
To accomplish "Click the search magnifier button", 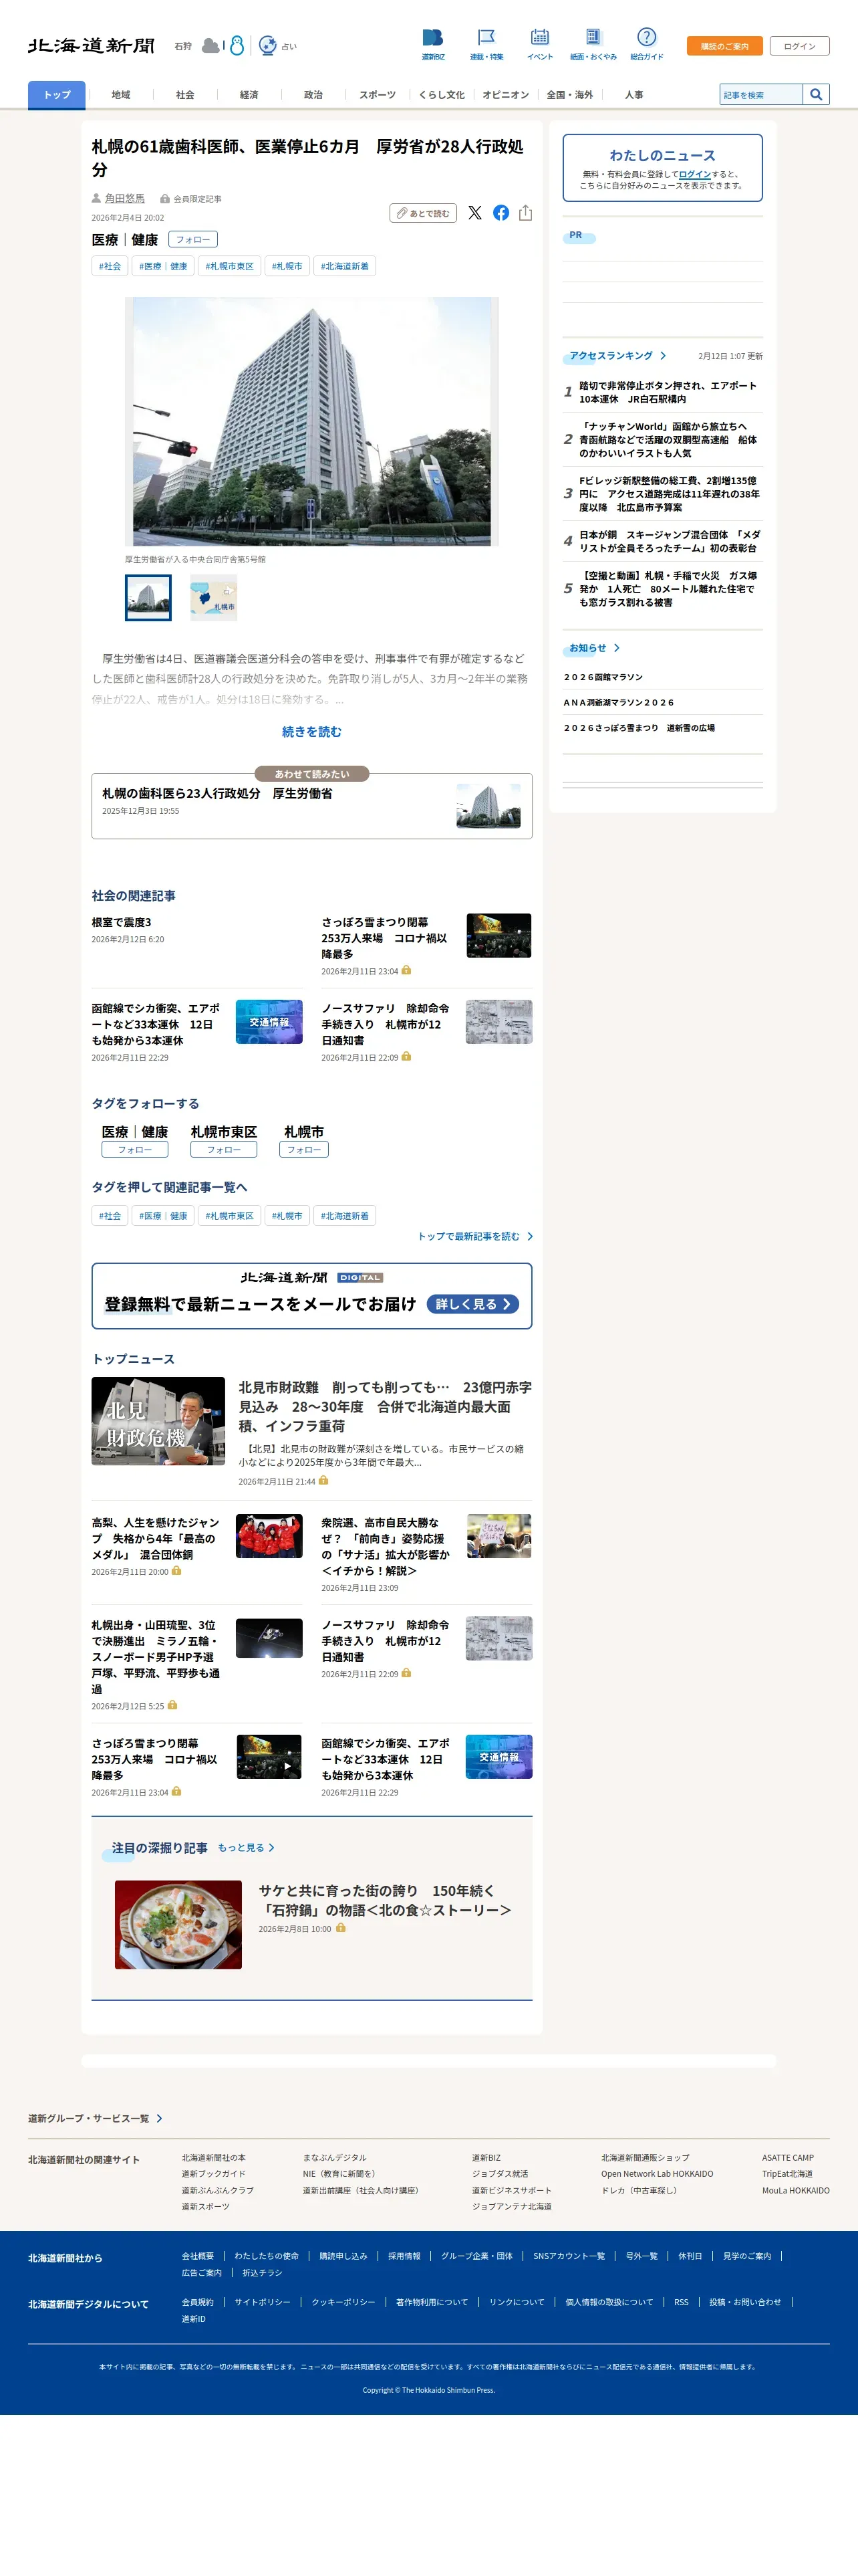I will tap(816, 94).
